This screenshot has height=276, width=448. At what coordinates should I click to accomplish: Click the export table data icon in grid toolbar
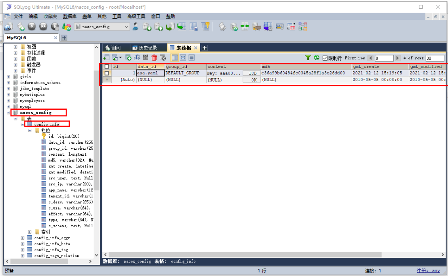(107, 58)
